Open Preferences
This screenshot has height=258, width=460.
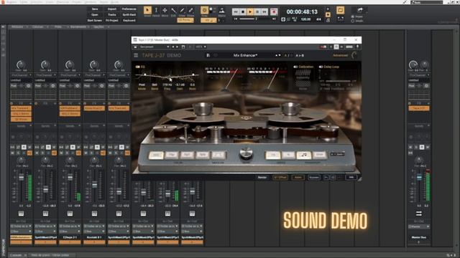pos(129,9)
